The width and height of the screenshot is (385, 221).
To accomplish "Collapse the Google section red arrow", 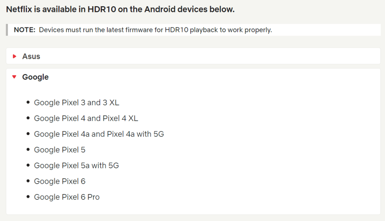I will tap(15, 77).
